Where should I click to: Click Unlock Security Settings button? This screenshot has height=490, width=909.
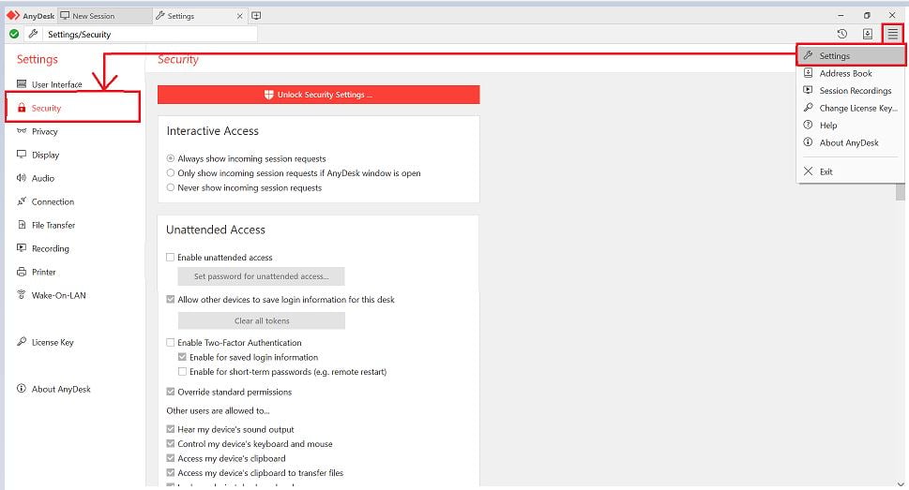tap(319, 95)
